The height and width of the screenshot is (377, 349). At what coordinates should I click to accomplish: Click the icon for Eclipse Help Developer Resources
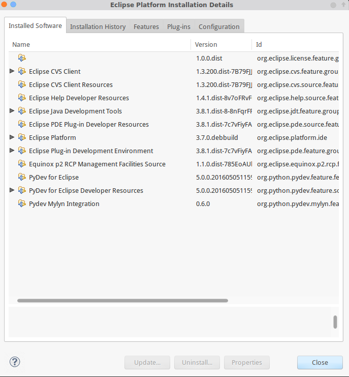pos(22,98)
